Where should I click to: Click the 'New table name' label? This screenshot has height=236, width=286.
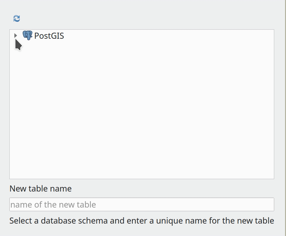pyautogui.click(x=41, y=188)
